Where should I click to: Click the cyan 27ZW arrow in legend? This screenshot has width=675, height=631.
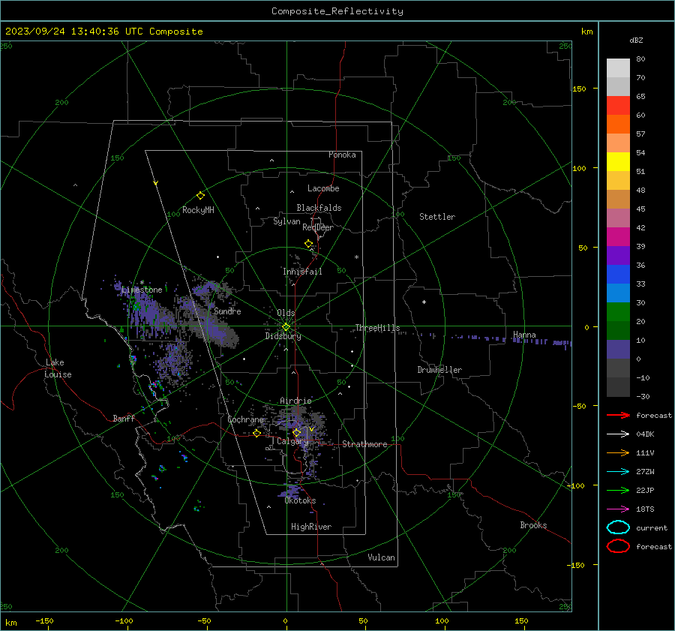618,472
